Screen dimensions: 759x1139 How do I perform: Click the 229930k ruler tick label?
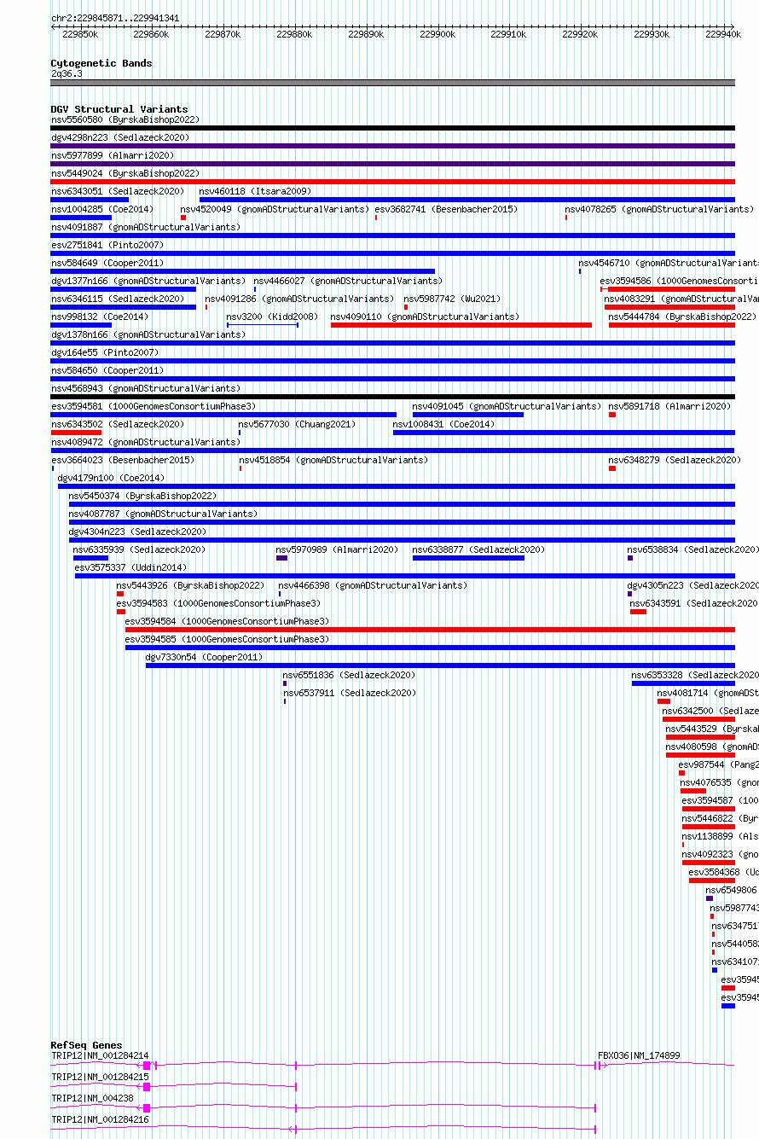pyautogui.click(x=652, y=34)
